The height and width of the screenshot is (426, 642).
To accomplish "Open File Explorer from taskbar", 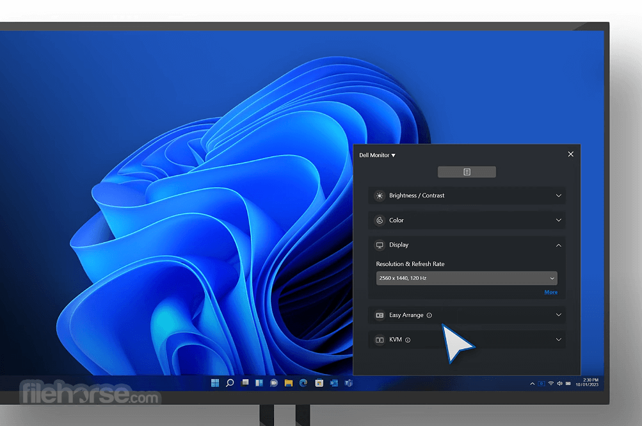I will [x=289, y=383].
